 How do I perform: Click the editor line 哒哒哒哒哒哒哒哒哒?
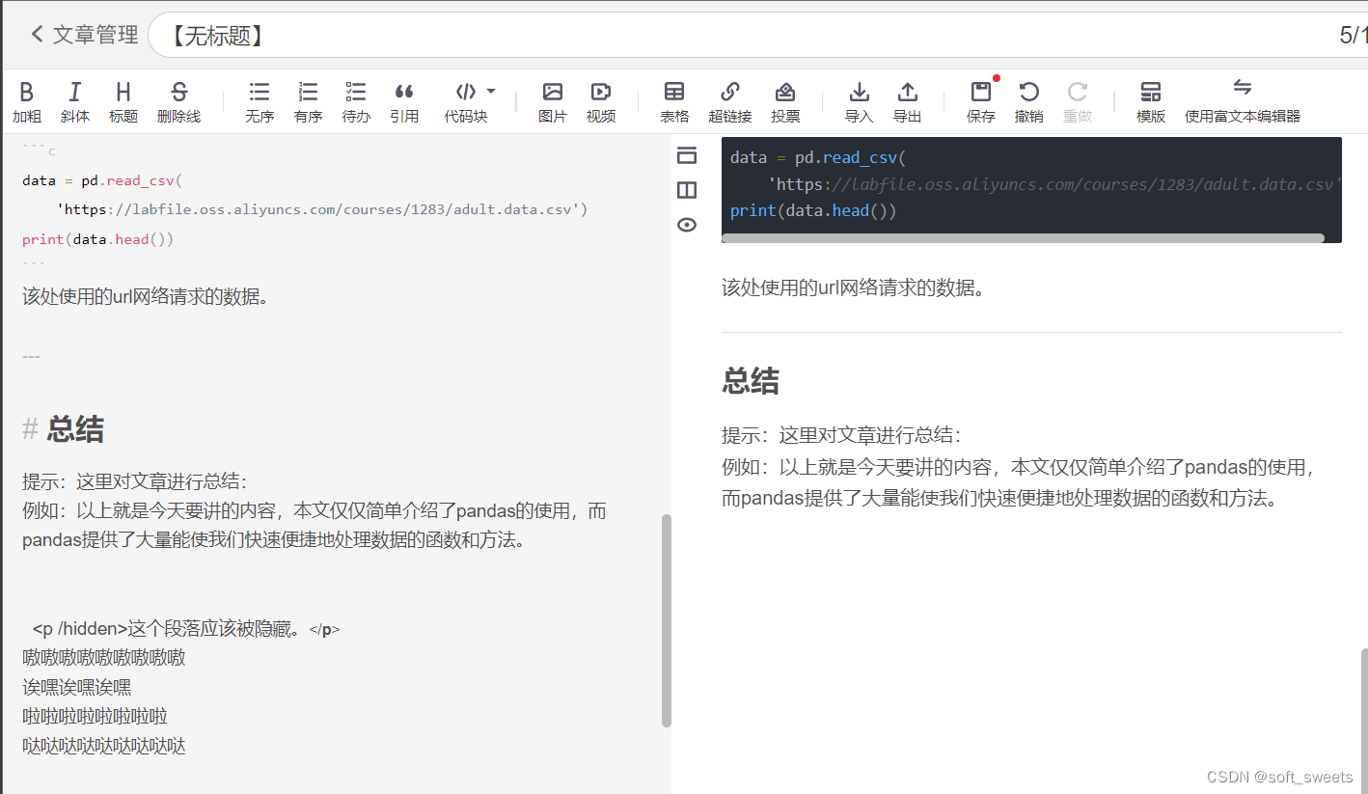coord(104,746)
